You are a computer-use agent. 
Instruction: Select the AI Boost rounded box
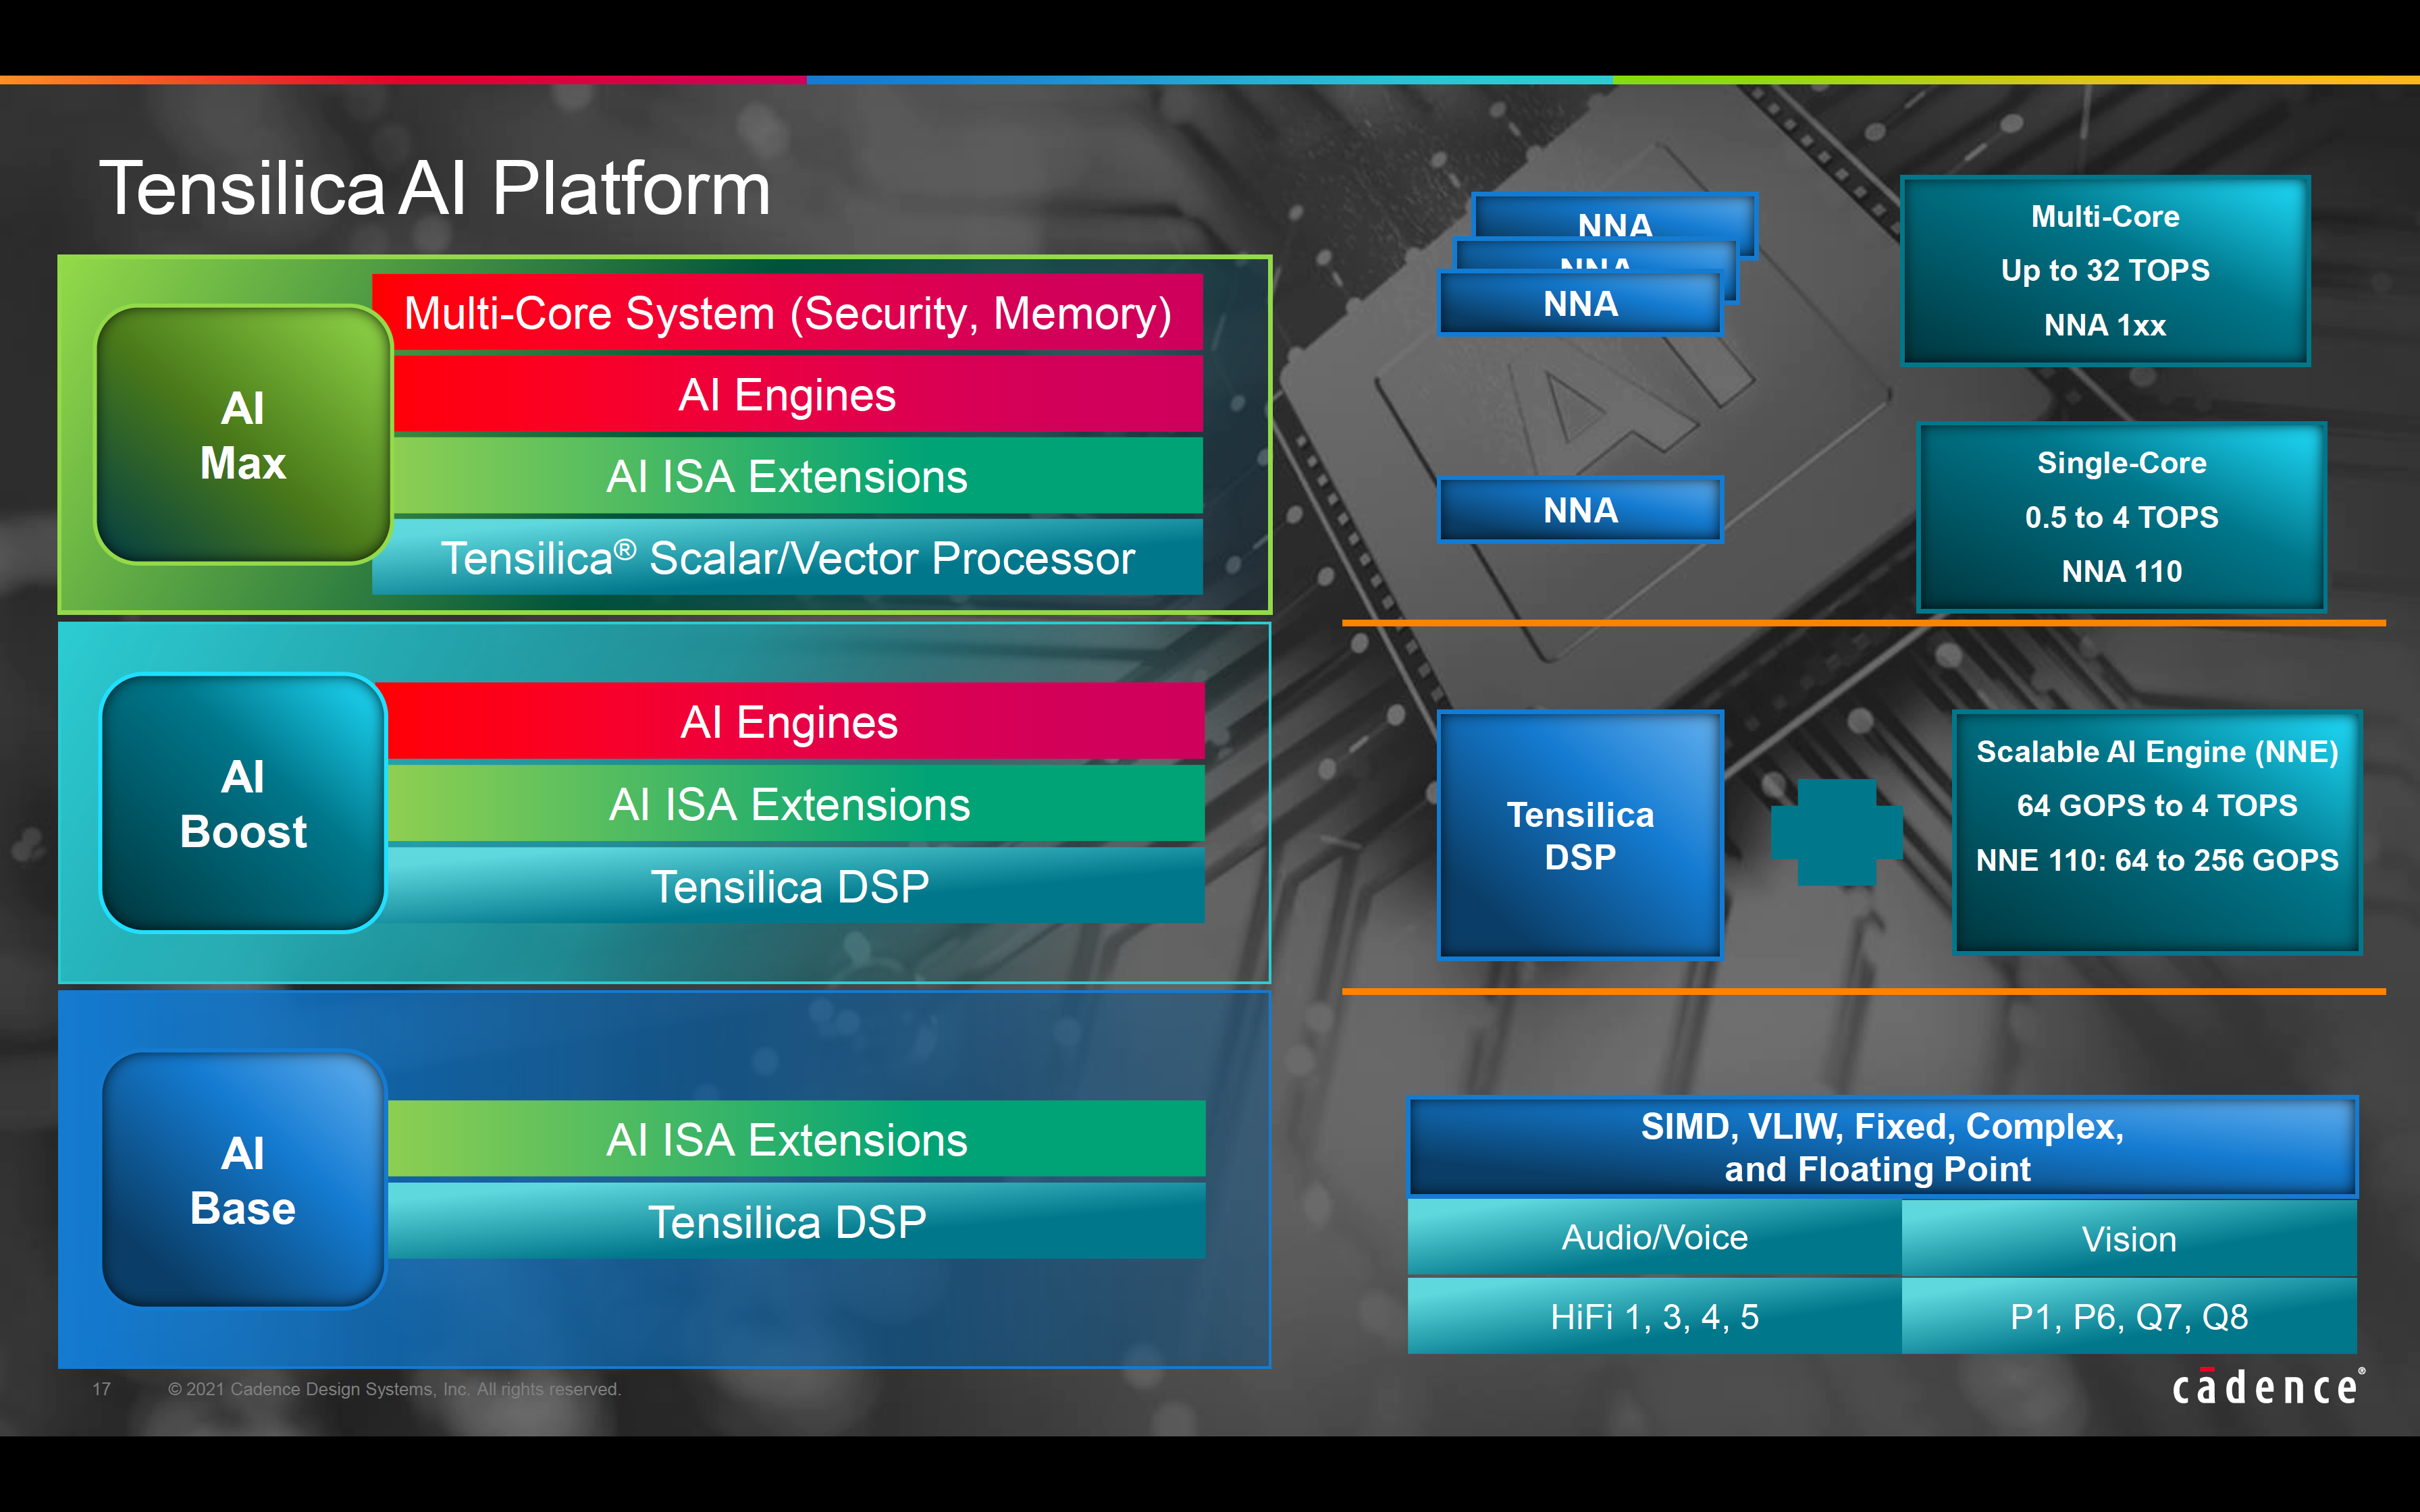tap(243, 803)
